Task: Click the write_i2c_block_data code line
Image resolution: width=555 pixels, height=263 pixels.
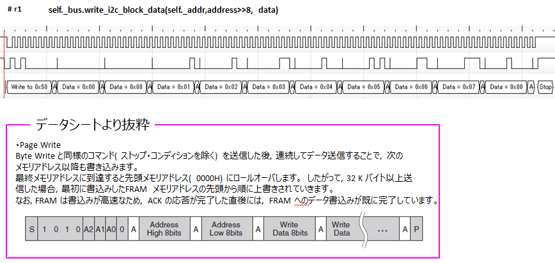Action: (x=163, y=10)
